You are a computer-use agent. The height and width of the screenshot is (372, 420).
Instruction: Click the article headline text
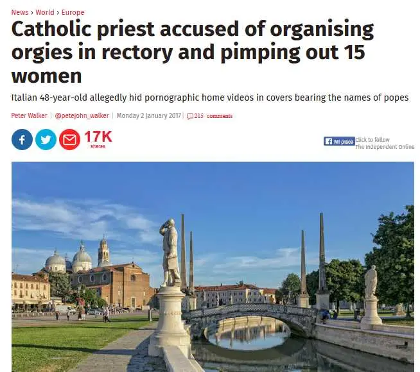click(193, 52)
